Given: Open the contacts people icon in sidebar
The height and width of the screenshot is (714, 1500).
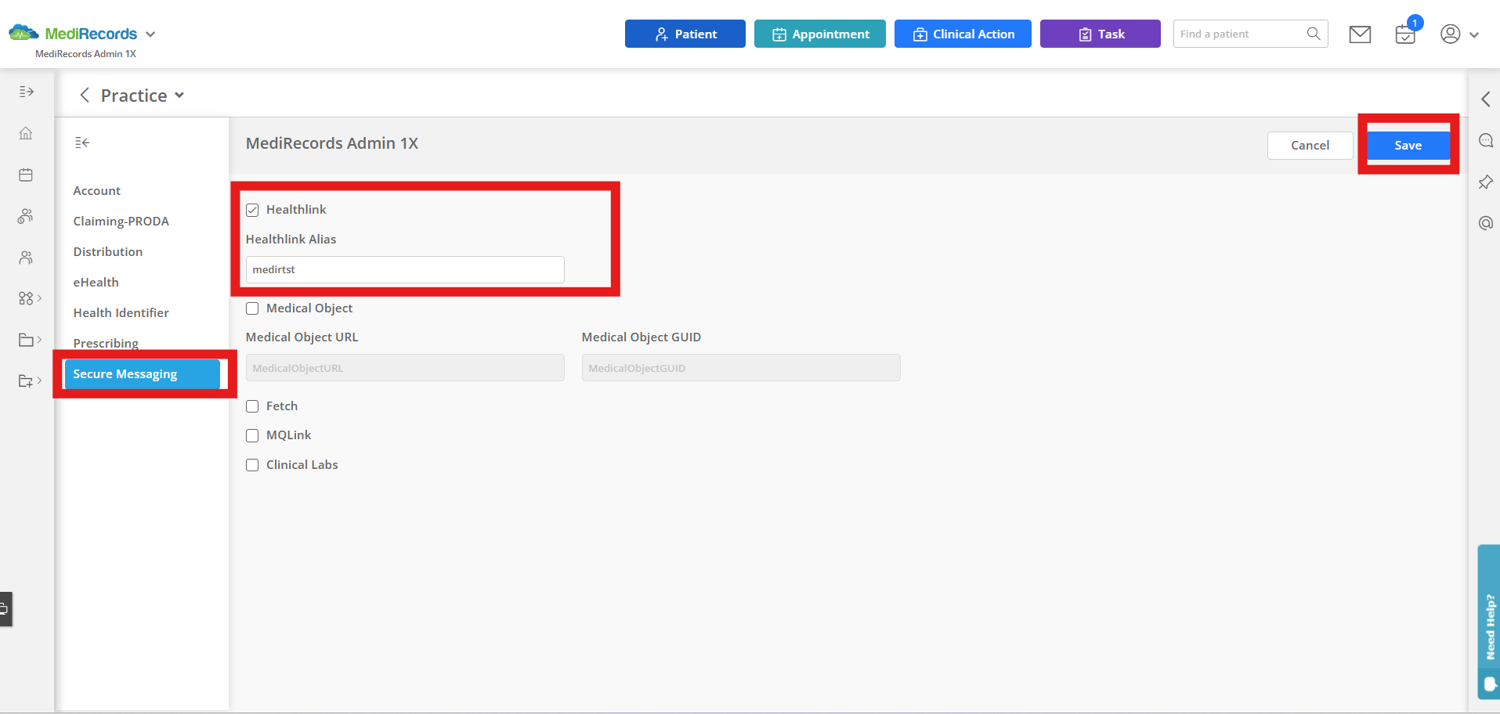Looking at the screenshot, I should [x=26, y=258].
